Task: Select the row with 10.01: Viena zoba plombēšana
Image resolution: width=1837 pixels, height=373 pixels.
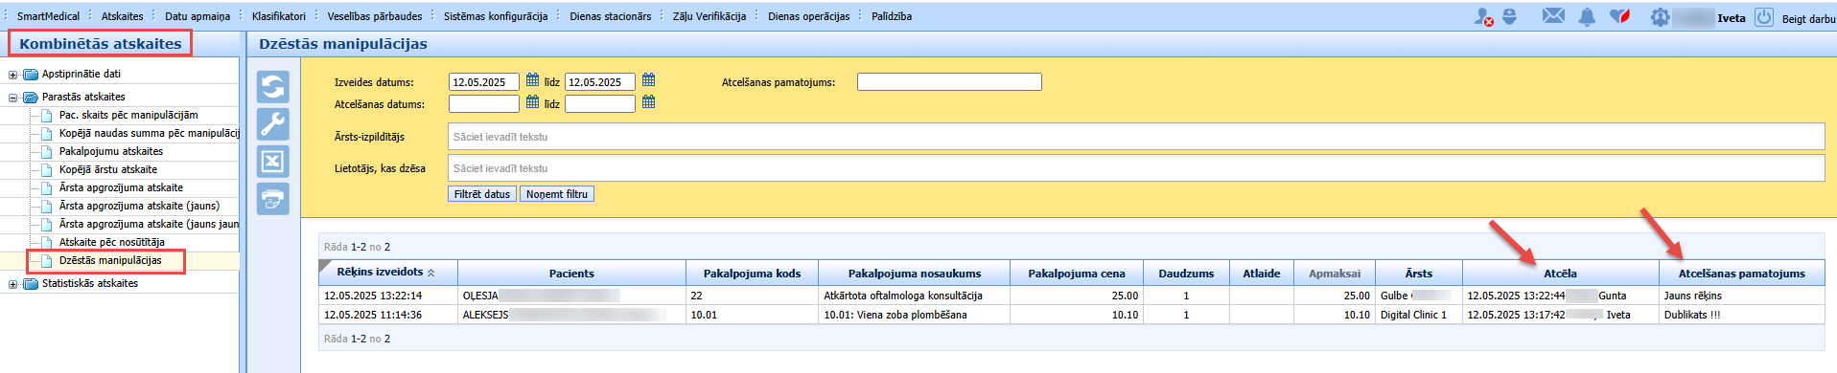Action: [x=1071, y=315]
